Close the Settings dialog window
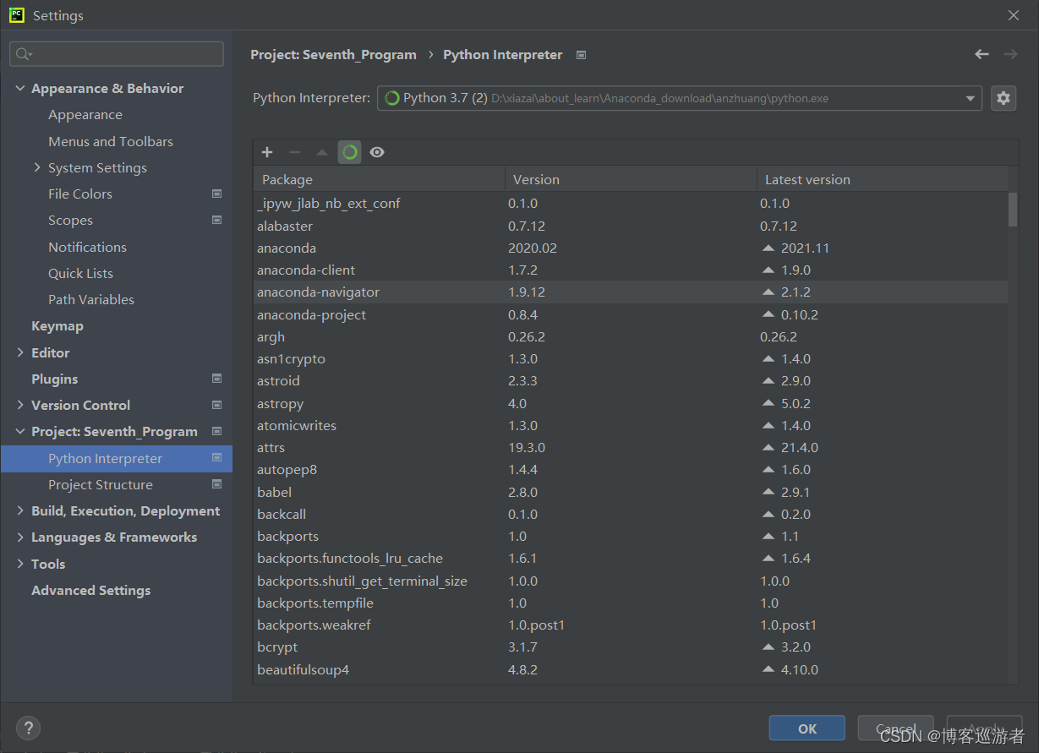The height and width of the screenshot is (753, 1039). (1014, 15)
